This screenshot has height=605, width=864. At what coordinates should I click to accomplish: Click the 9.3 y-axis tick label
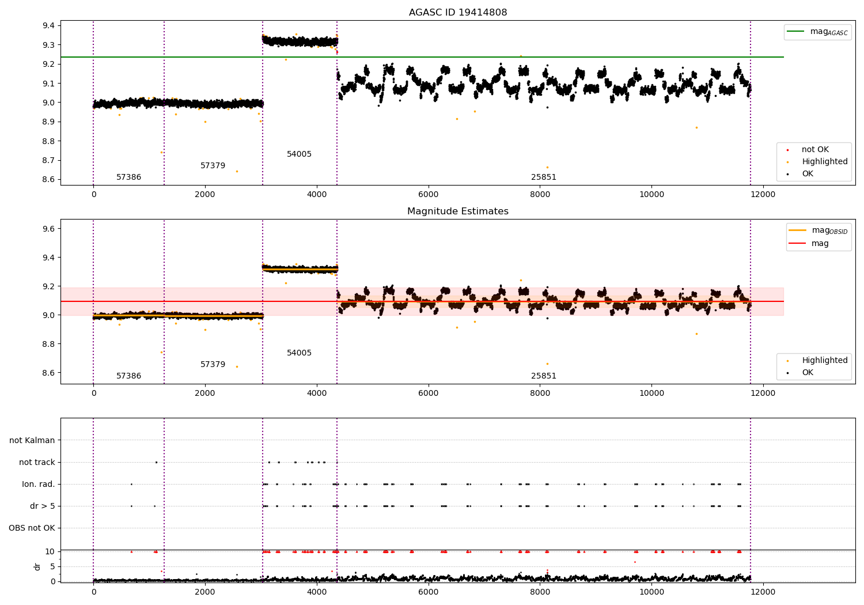[x=48, y=45]
